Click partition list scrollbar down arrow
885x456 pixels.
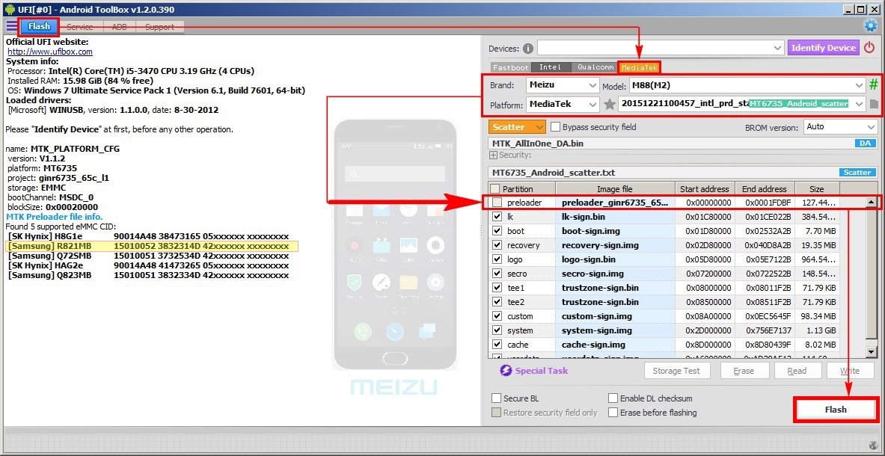pos(872,352)
